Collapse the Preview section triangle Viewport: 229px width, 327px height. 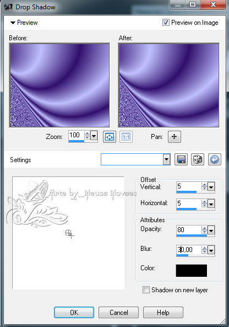coord(13,23)
